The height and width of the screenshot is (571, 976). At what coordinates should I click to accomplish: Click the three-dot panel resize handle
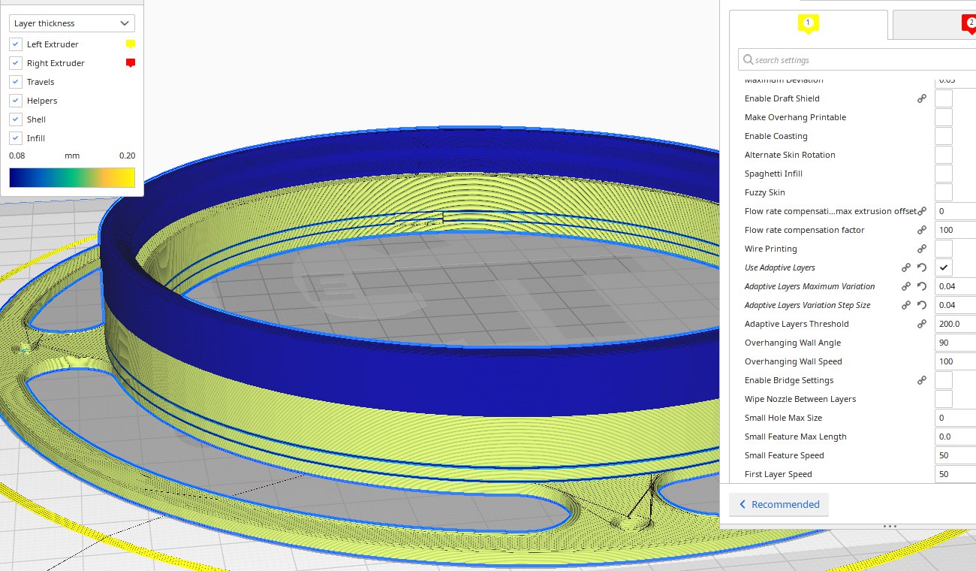[890, 526]
